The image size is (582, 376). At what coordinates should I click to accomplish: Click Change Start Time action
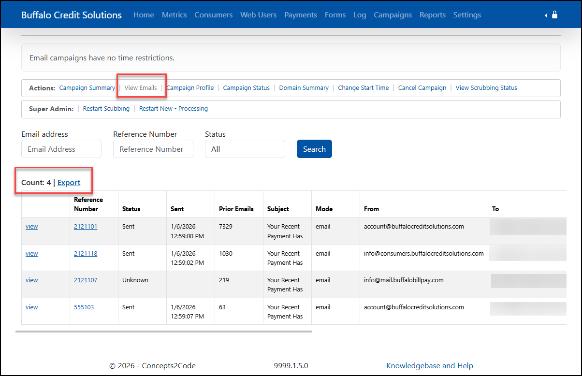pos(364,88)
